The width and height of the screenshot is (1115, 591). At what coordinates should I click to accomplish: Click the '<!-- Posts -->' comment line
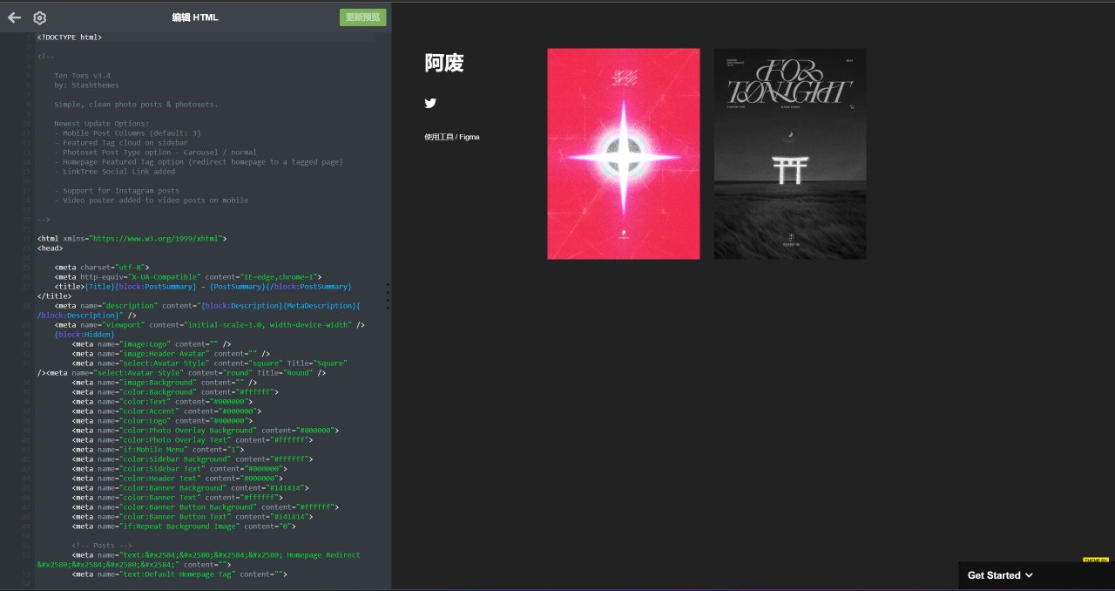102,546
